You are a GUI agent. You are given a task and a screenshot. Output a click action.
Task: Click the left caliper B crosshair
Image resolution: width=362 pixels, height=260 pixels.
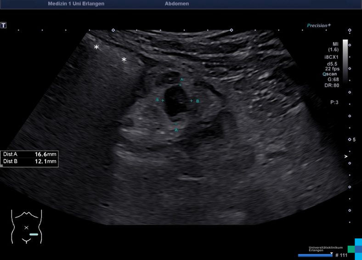(x=163, y=100)
